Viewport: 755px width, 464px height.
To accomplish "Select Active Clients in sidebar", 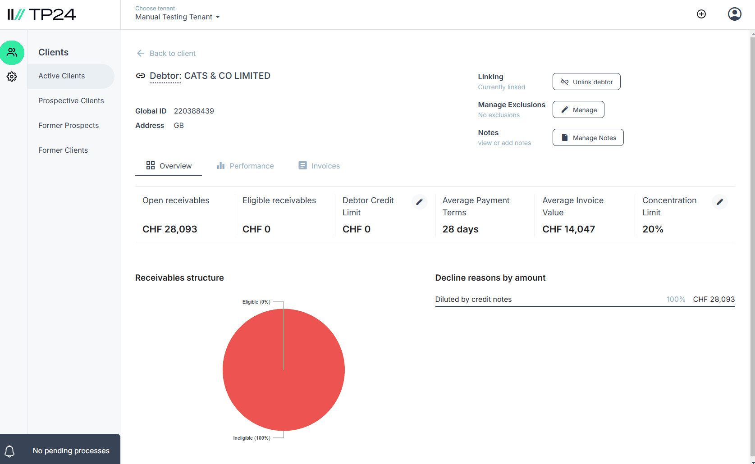I will [71, 76].
